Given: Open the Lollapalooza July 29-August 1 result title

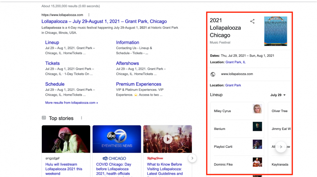Looking at the screenshot, I should pyautogui.click(x=104, y=21).
